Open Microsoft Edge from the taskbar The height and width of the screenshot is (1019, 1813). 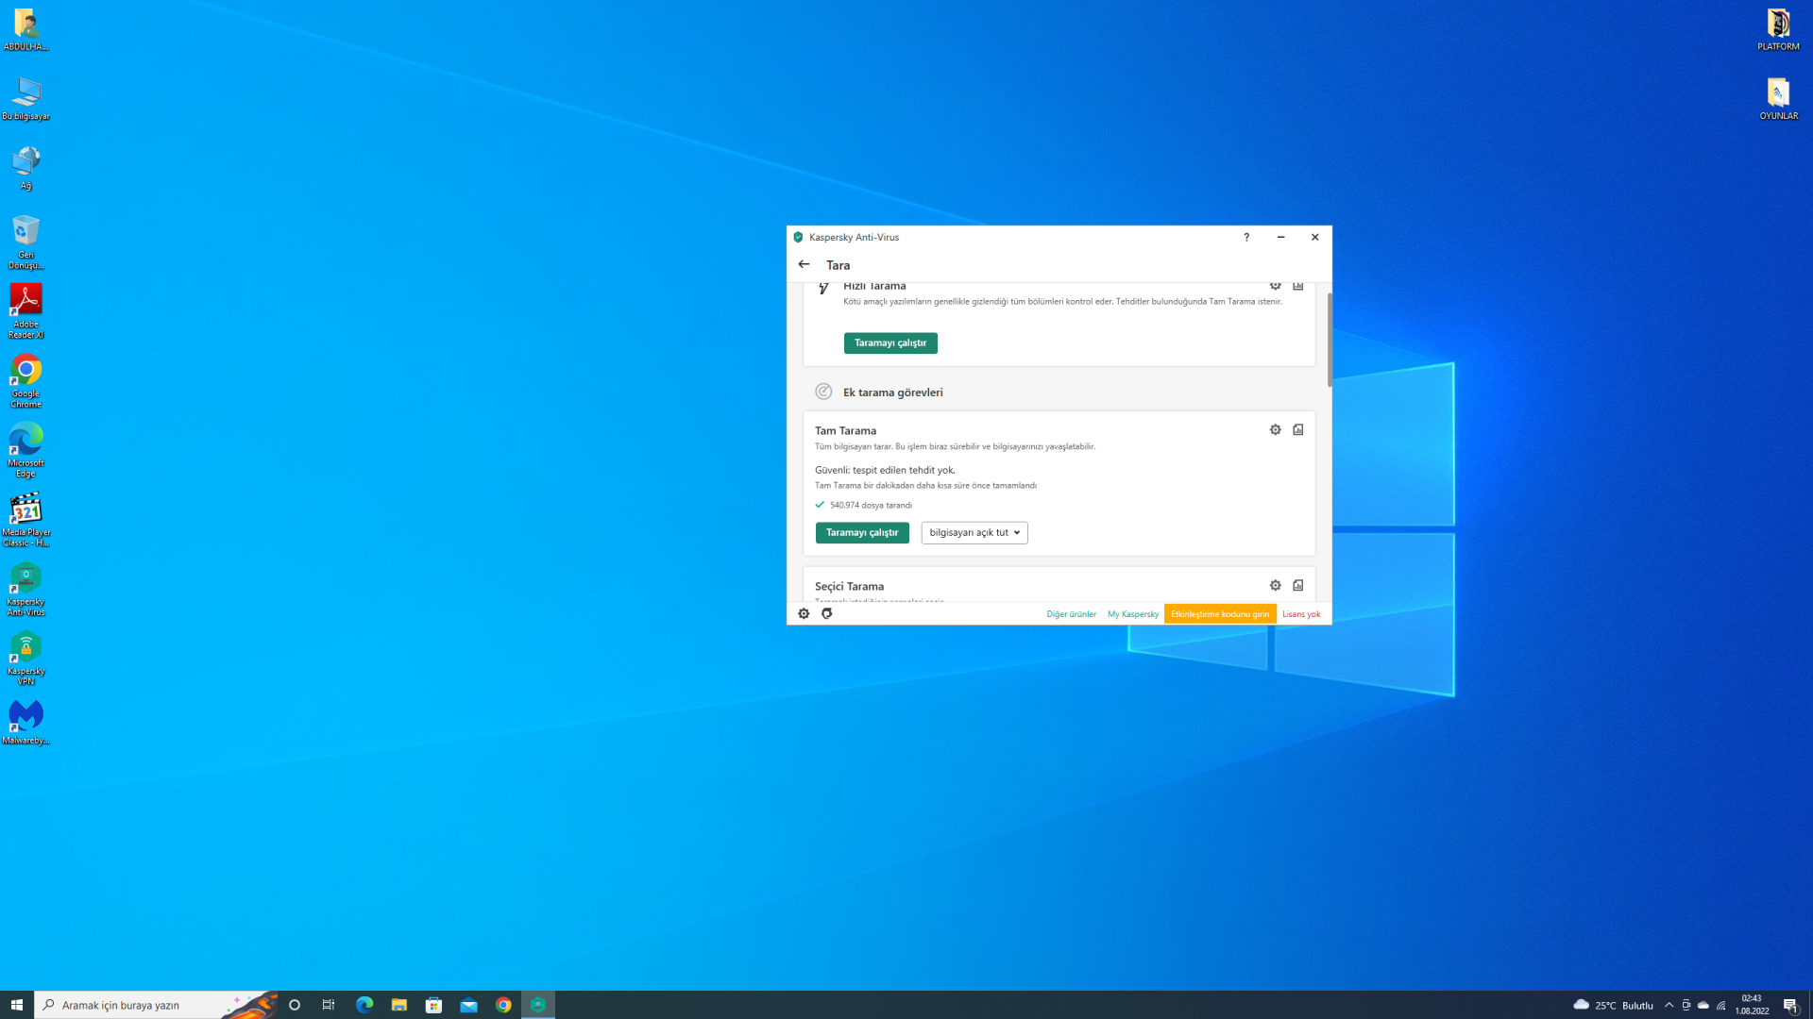364,1005
